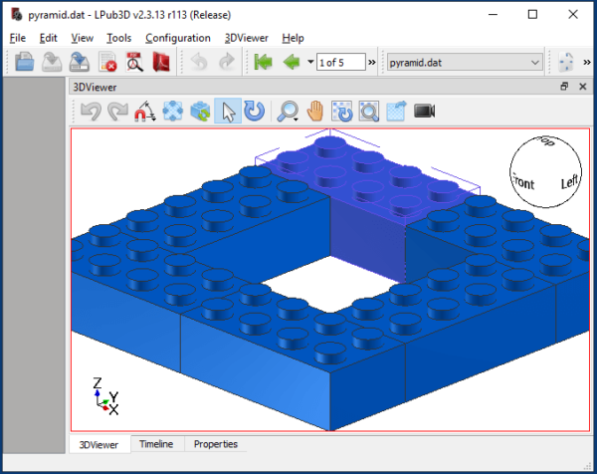Open the View menu
This screenshot has width=597, height=474.
point(82,38)
